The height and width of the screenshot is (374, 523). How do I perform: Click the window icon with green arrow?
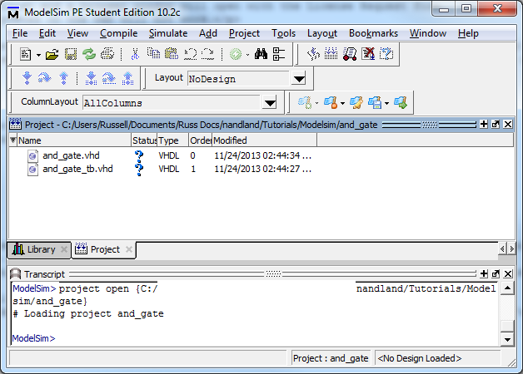401,102
